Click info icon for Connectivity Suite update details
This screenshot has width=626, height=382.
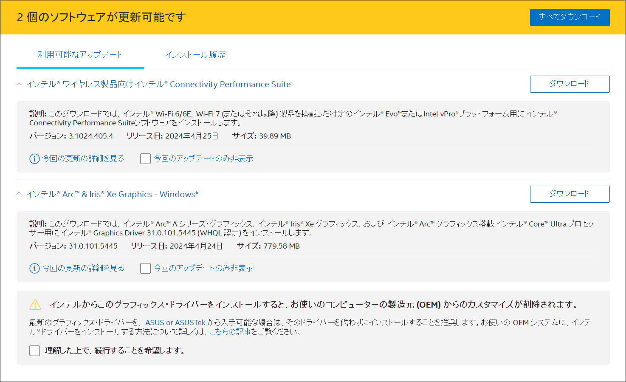coord(34,158)
